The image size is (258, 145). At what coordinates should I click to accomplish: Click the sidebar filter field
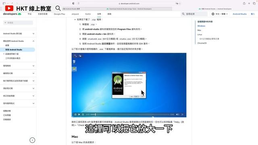coord(18,23)
